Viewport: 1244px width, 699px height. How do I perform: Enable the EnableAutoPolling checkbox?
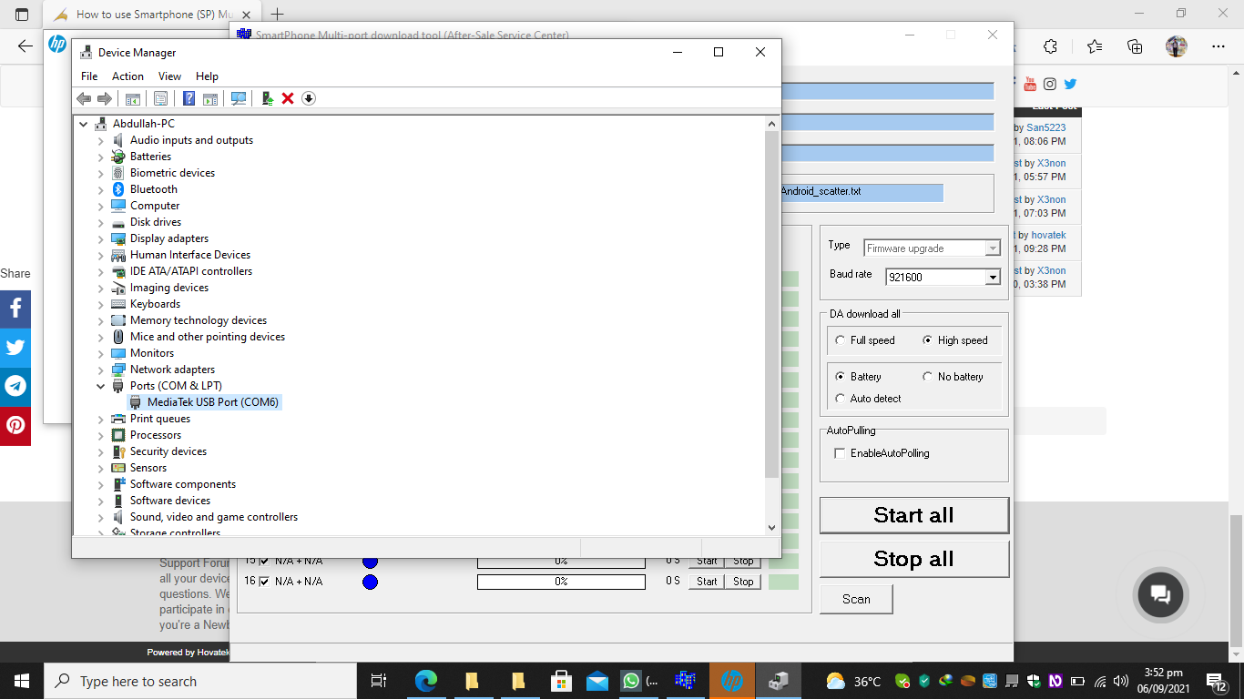point(840,453)
